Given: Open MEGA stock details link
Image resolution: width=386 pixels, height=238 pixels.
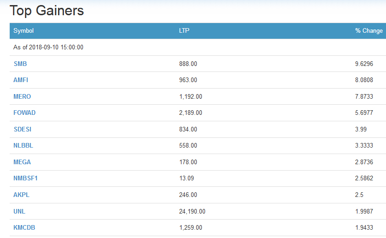Looking at the screenshot, I should pyautogui.click(x=22, y=162).
